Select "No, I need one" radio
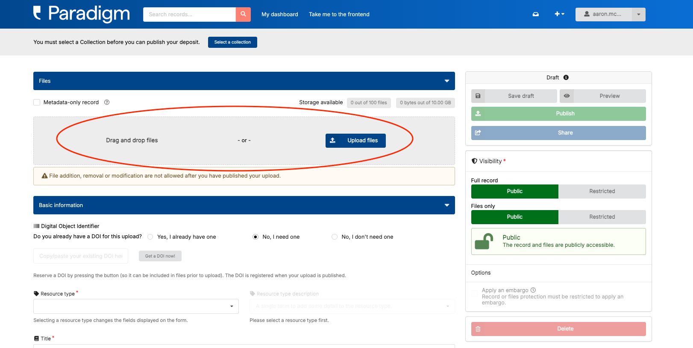The height and width of the screenshot is (348, 693). pyautogui.click(x=255, y=237)
